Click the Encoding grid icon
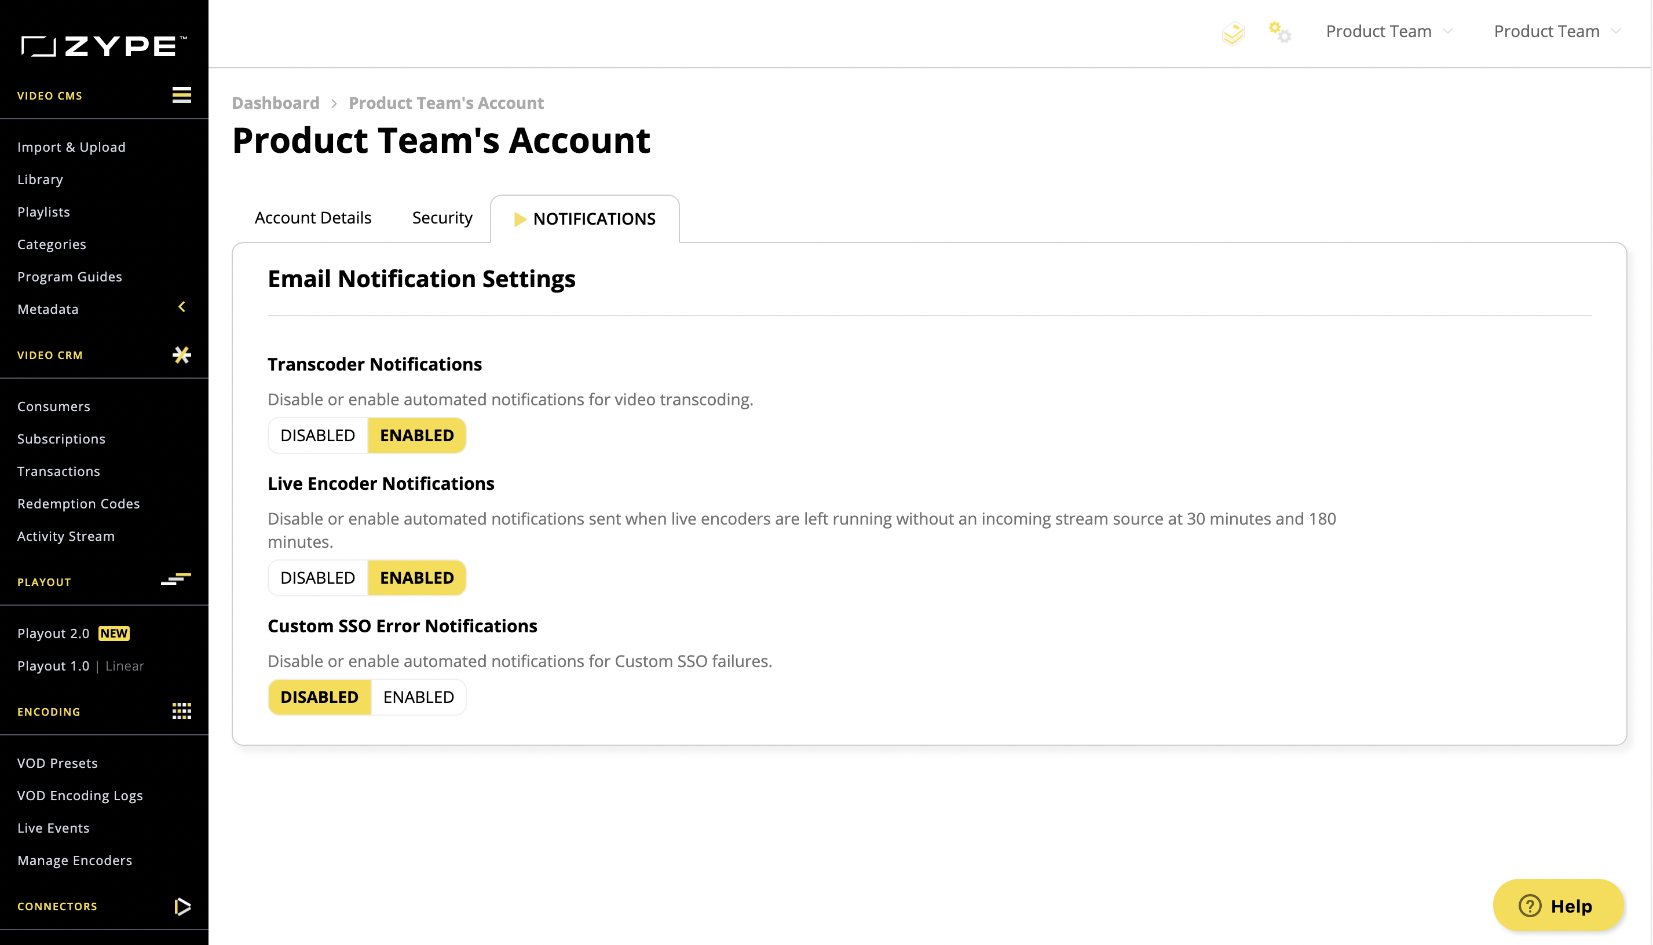1653x945 pixels. coord(182,710)
